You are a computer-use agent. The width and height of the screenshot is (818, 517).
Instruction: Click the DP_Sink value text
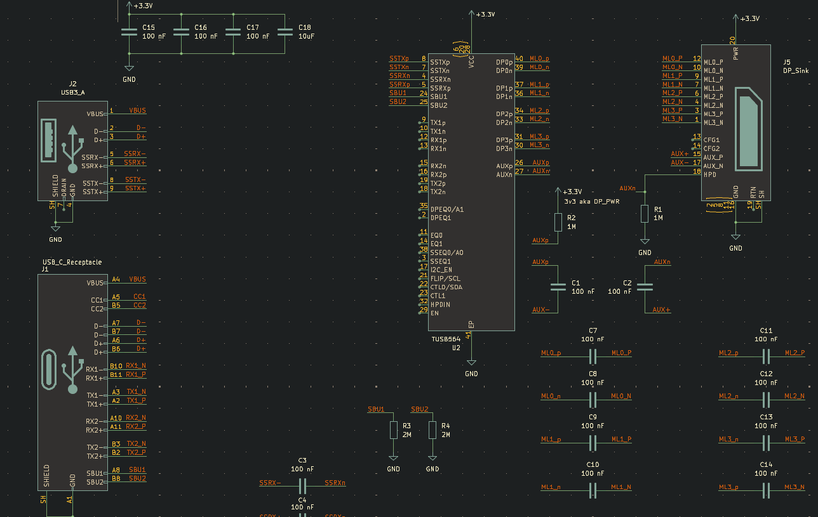coord(796,71)
